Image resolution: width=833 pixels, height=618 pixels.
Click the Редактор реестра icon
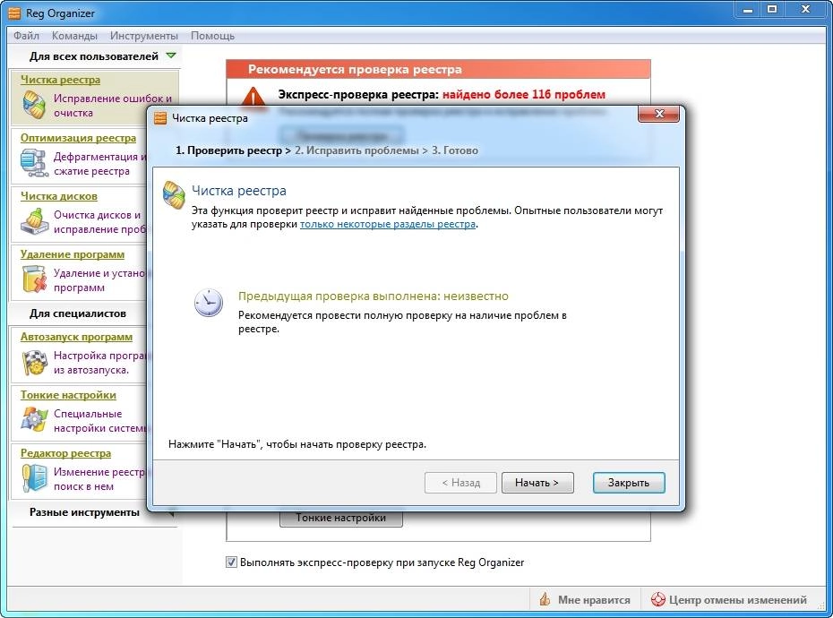[x=34, y=477]
